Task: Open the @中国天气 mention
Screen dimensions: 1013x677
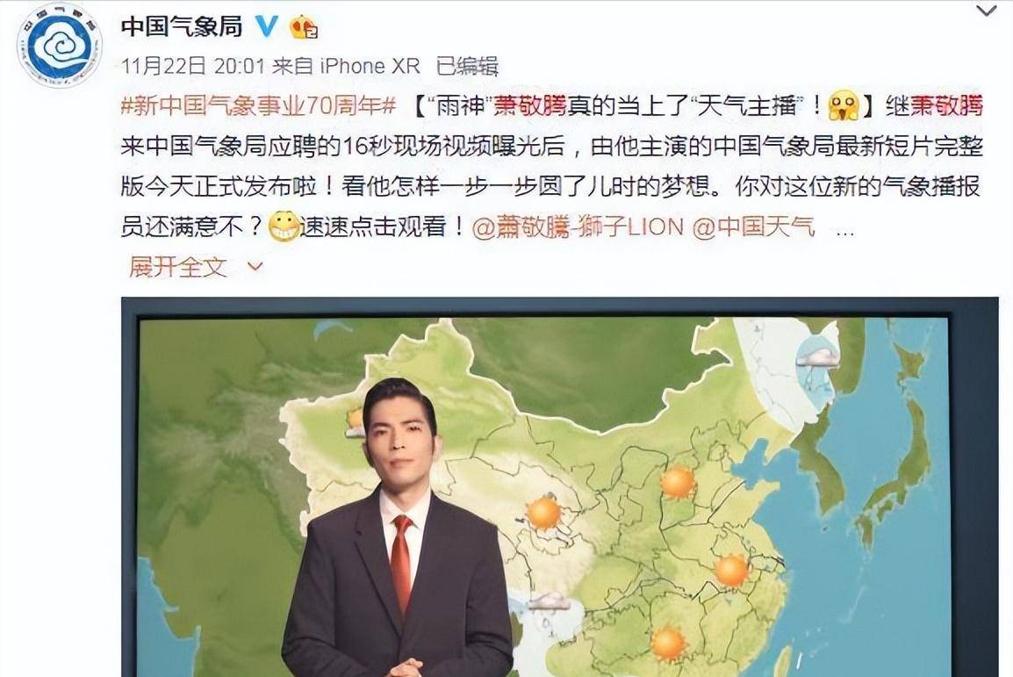Action: (754, 227)
